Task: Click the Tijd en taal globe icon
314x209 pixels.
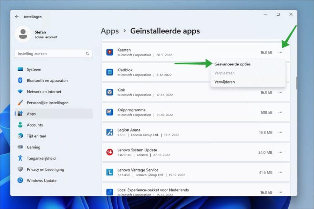Action: point(20,136)
